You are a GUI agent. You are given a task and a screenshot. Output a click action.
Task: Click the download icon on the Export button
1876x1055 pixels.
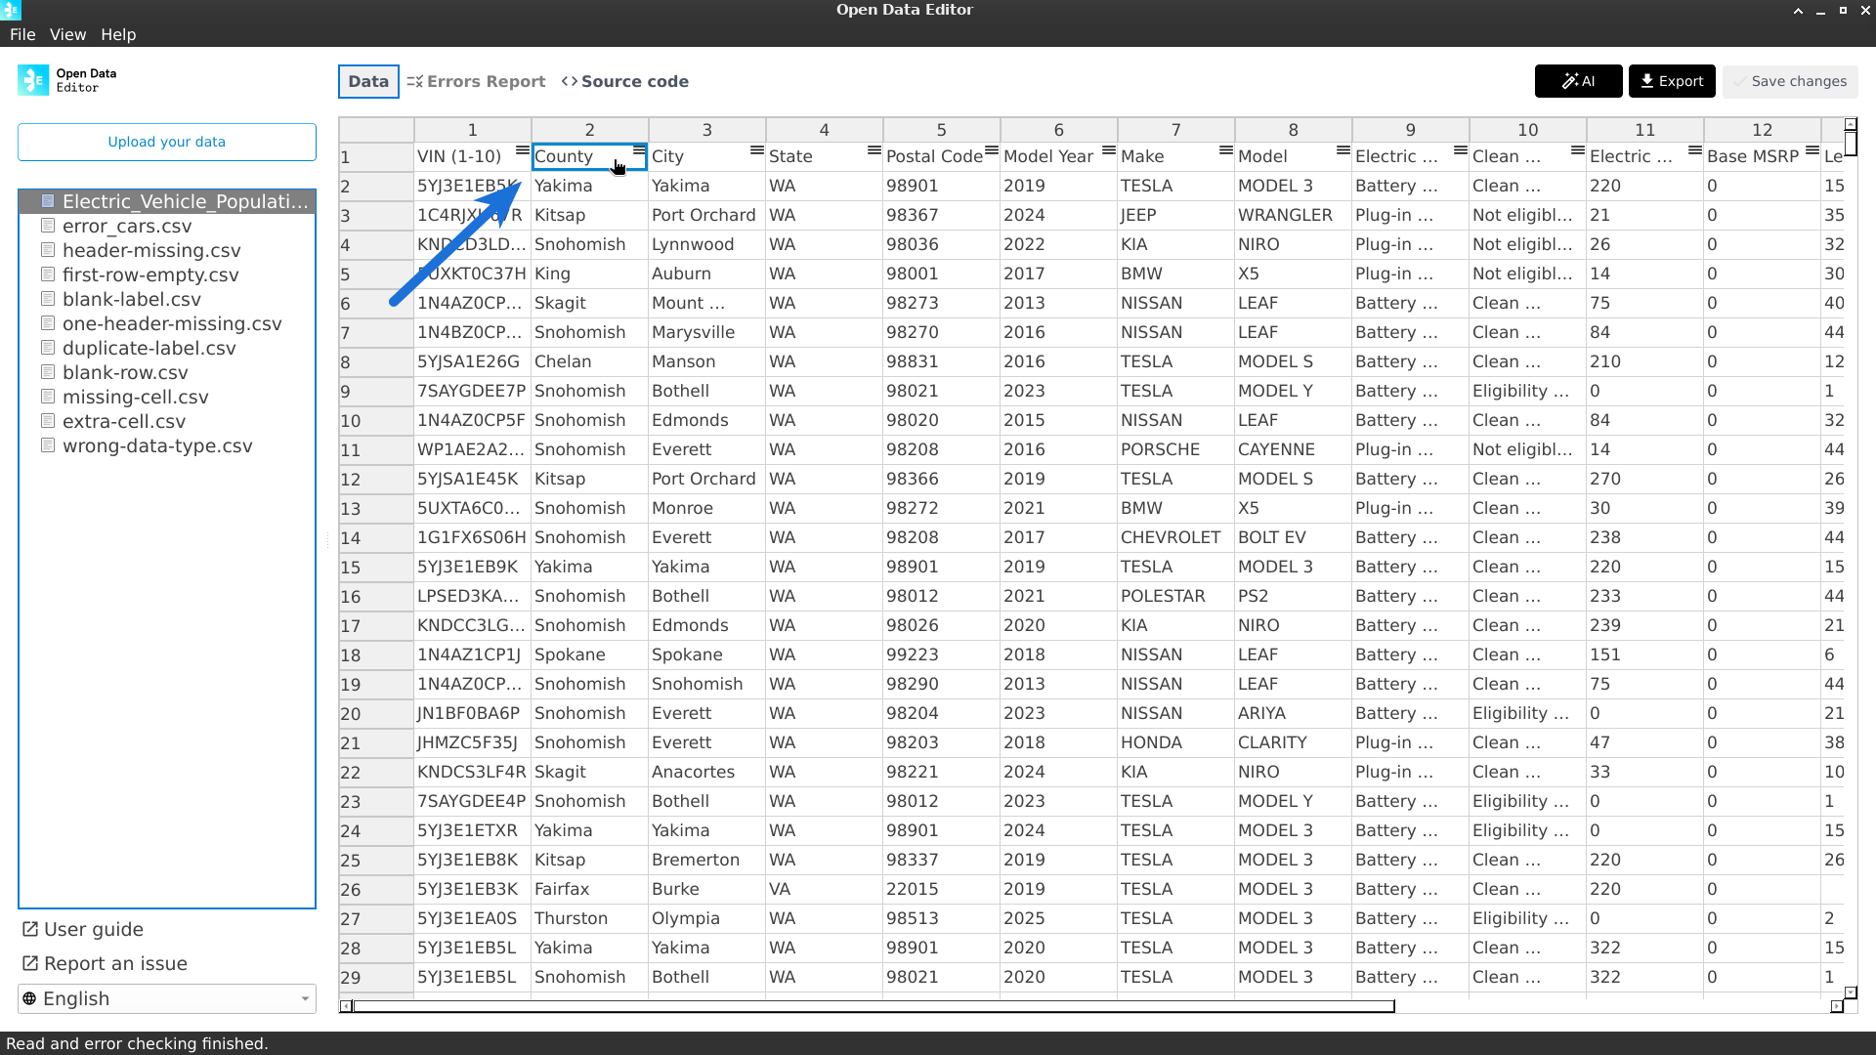coord(1646,81)
